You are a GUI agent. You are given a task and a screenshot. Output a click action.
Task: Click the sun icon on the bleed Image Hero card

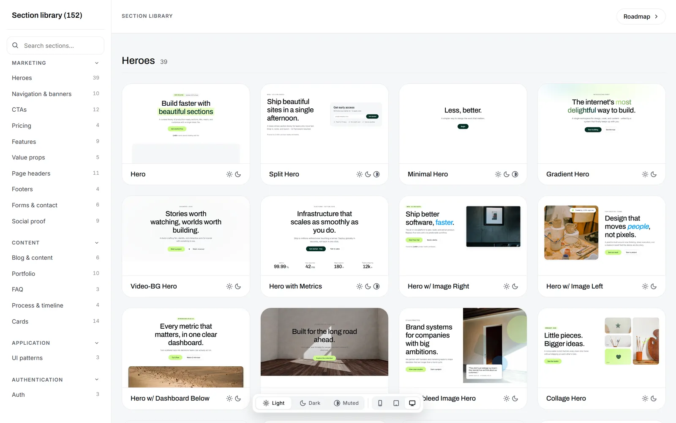[507, 398]
